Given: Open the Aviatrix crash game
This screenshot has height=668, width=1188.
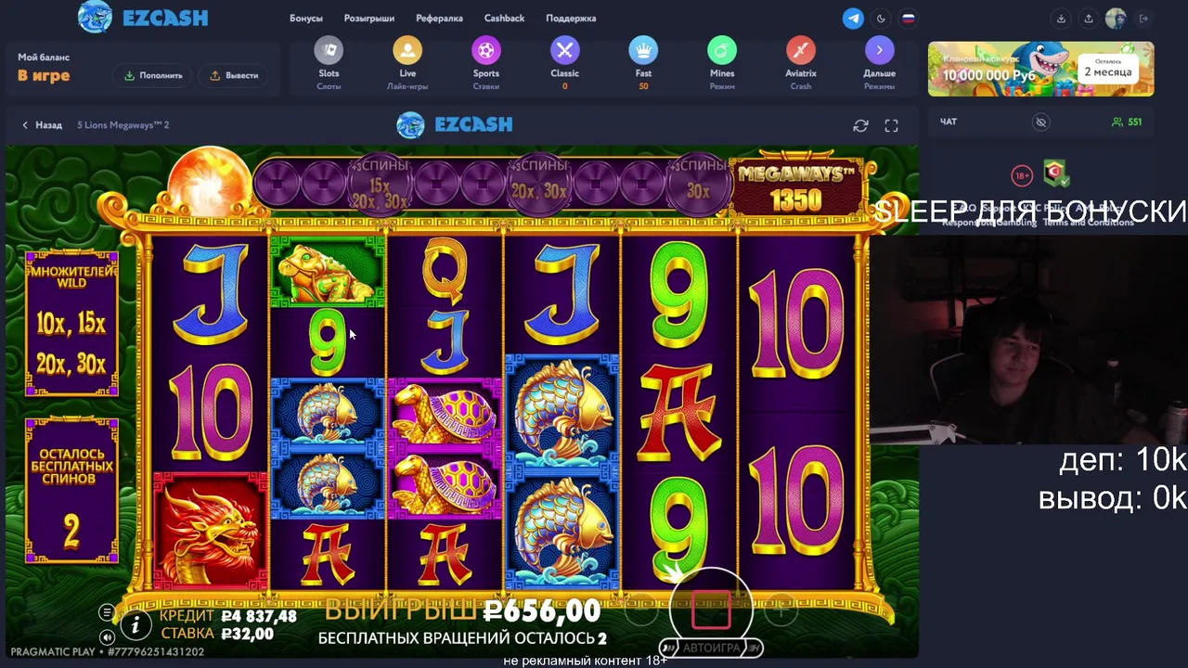Looking at the screenshot, I should point(801,63).
